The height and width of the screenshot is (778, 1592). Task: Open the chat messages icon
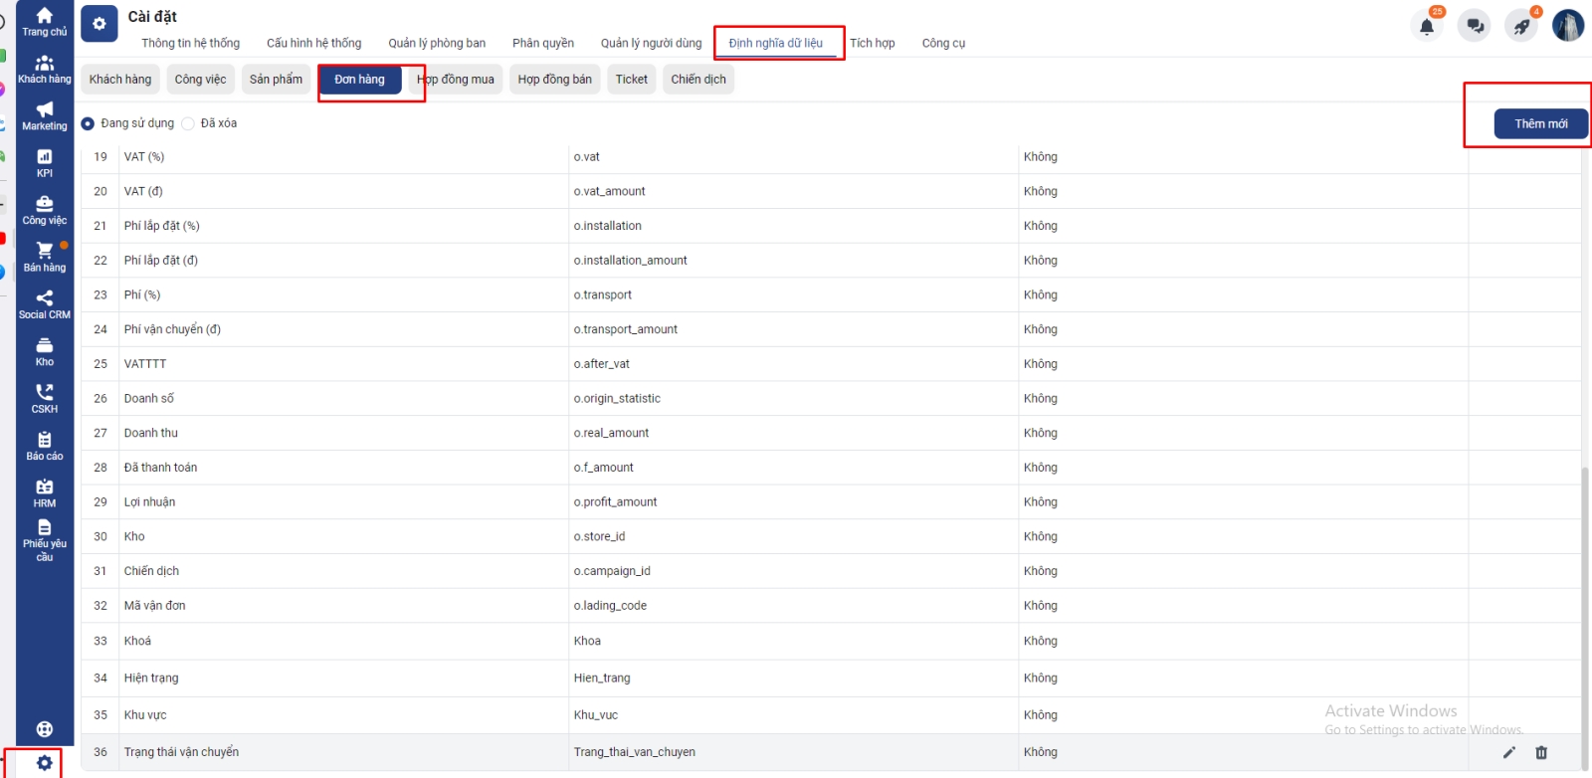(1475, 27)
